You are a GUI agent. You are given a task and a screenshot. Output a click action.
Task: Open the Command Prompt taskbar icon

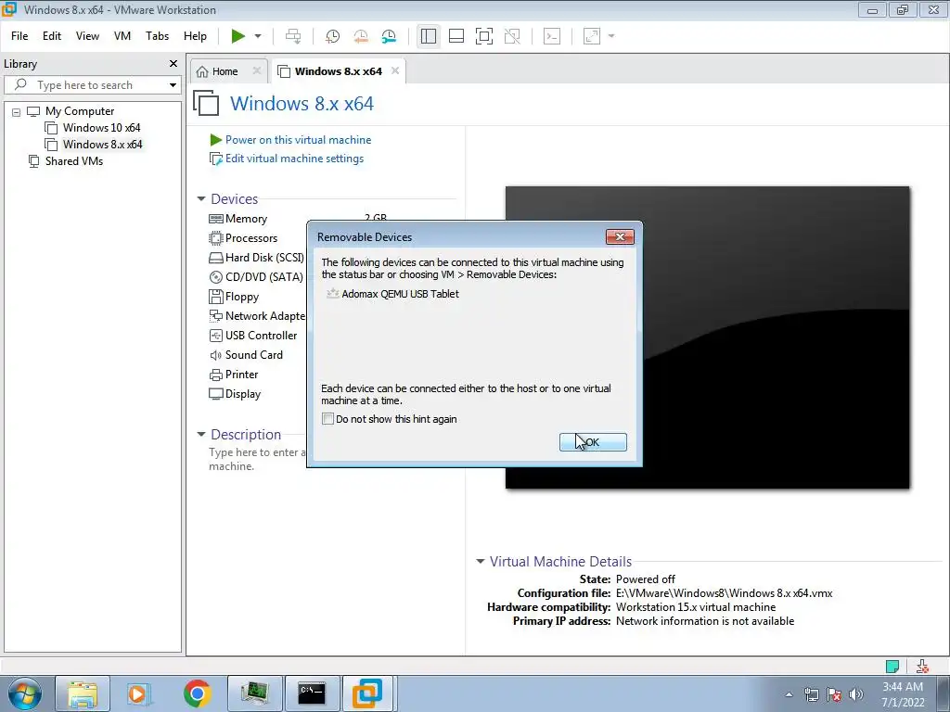tap(312, 693)
